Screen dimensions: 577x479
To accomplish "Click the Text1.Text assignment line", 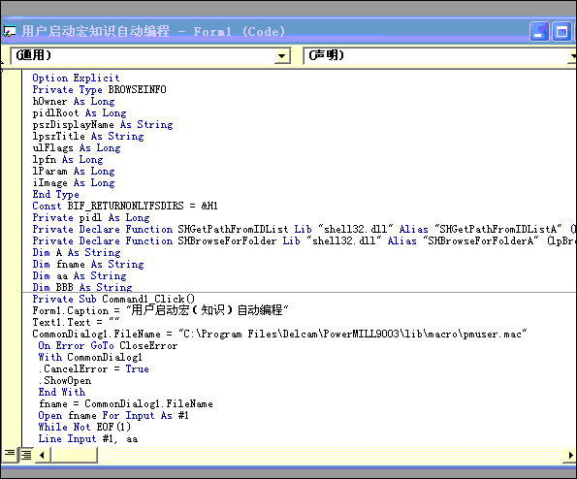I will [x=76, y=323].
